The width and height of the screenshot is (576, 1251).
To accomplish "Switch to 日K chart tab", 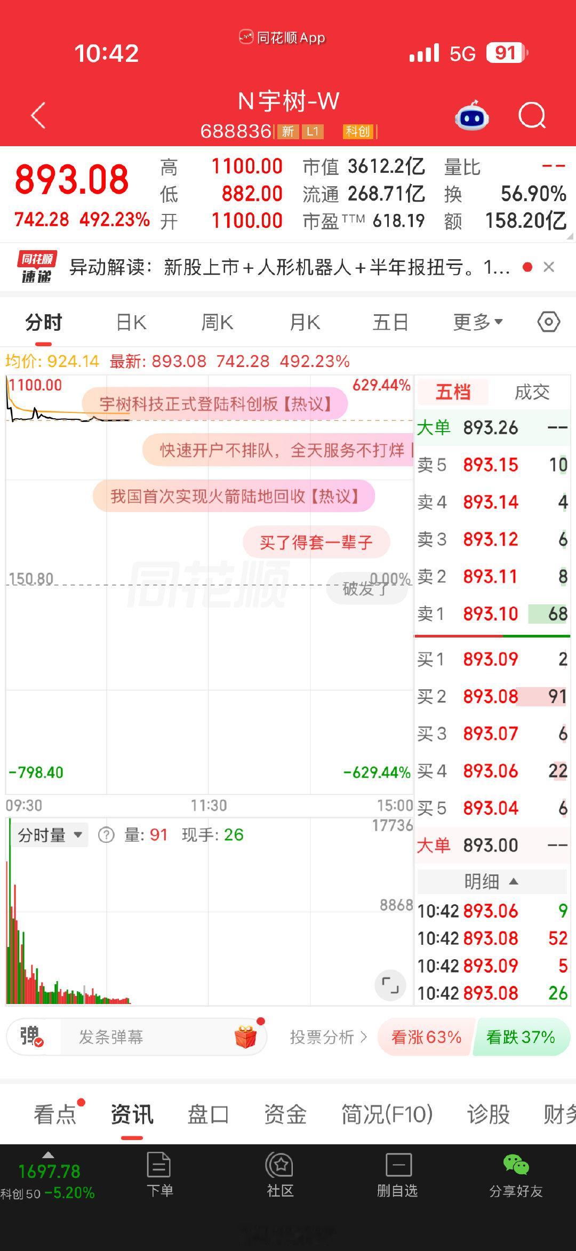I will pyautogui.click(x=131, y=322).
